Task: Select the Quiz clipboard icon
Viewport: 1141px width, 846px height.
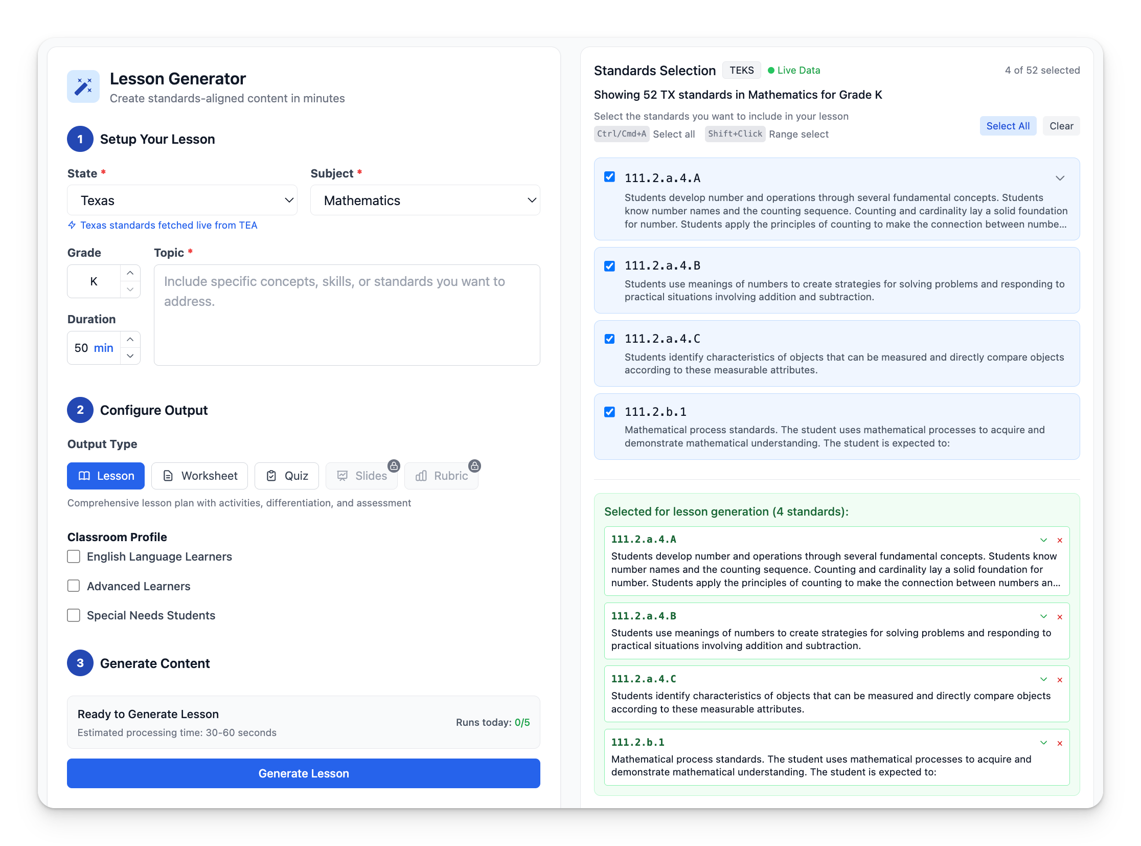Action: (x=272, y=476)
